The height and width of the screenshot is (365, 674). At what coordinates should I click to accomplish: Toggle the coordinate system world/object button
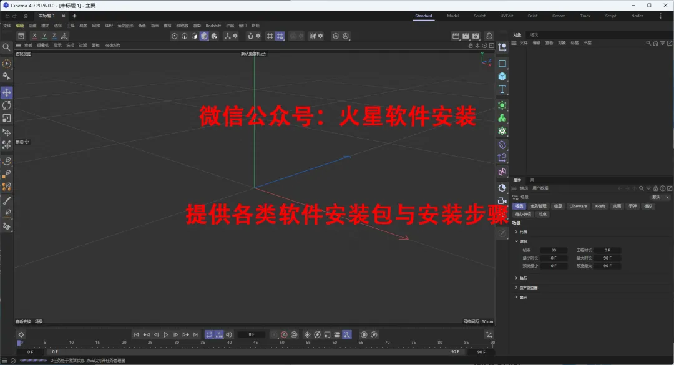point(64,36)
